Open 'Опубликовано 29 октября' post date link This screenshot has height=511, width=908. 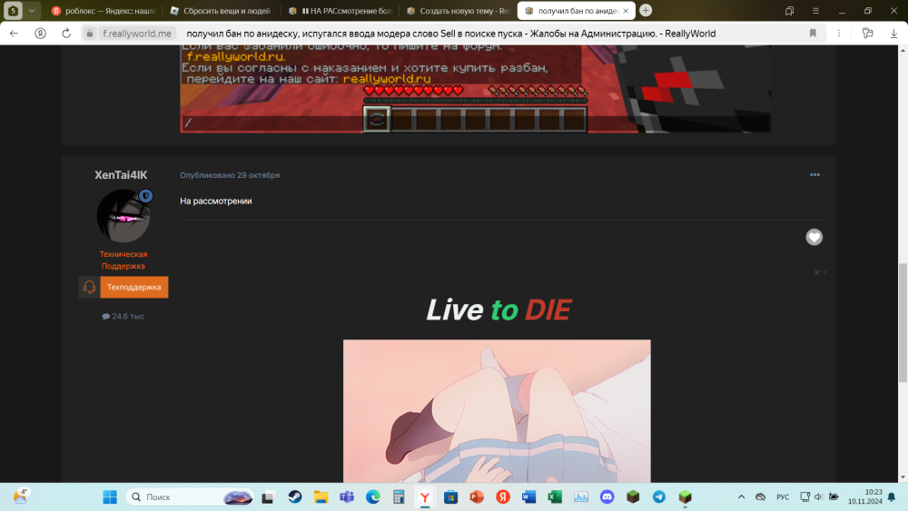230,175
